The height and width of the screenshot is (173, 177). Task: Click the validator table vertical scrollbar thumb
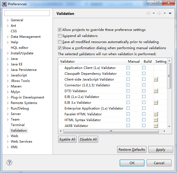[169, 76]
